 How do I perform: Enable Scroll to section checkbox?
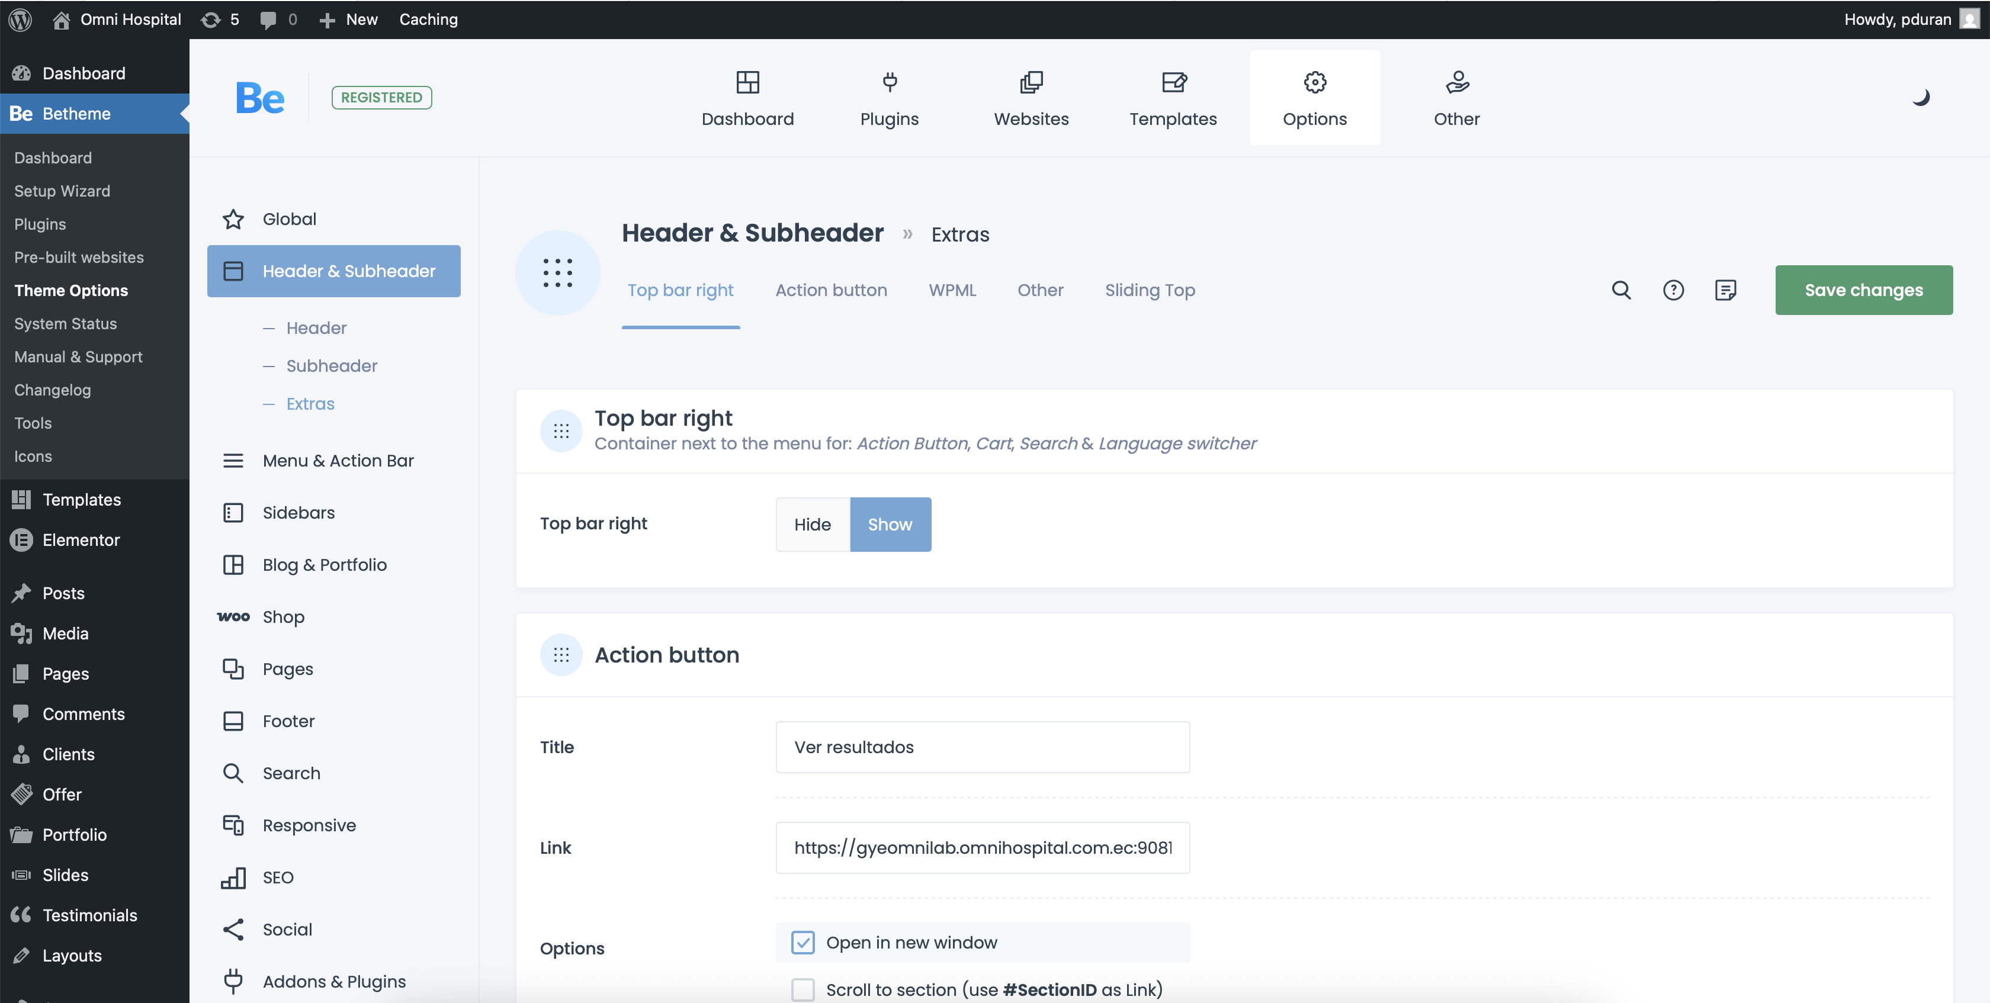[x=803, y=989]
